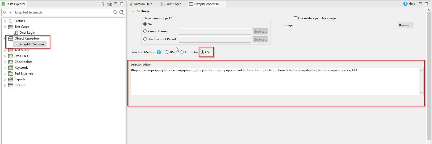This screenshot has height=144, width=432.
Task: Click the checklist filter icon beside search
Action: pos(5,12)
